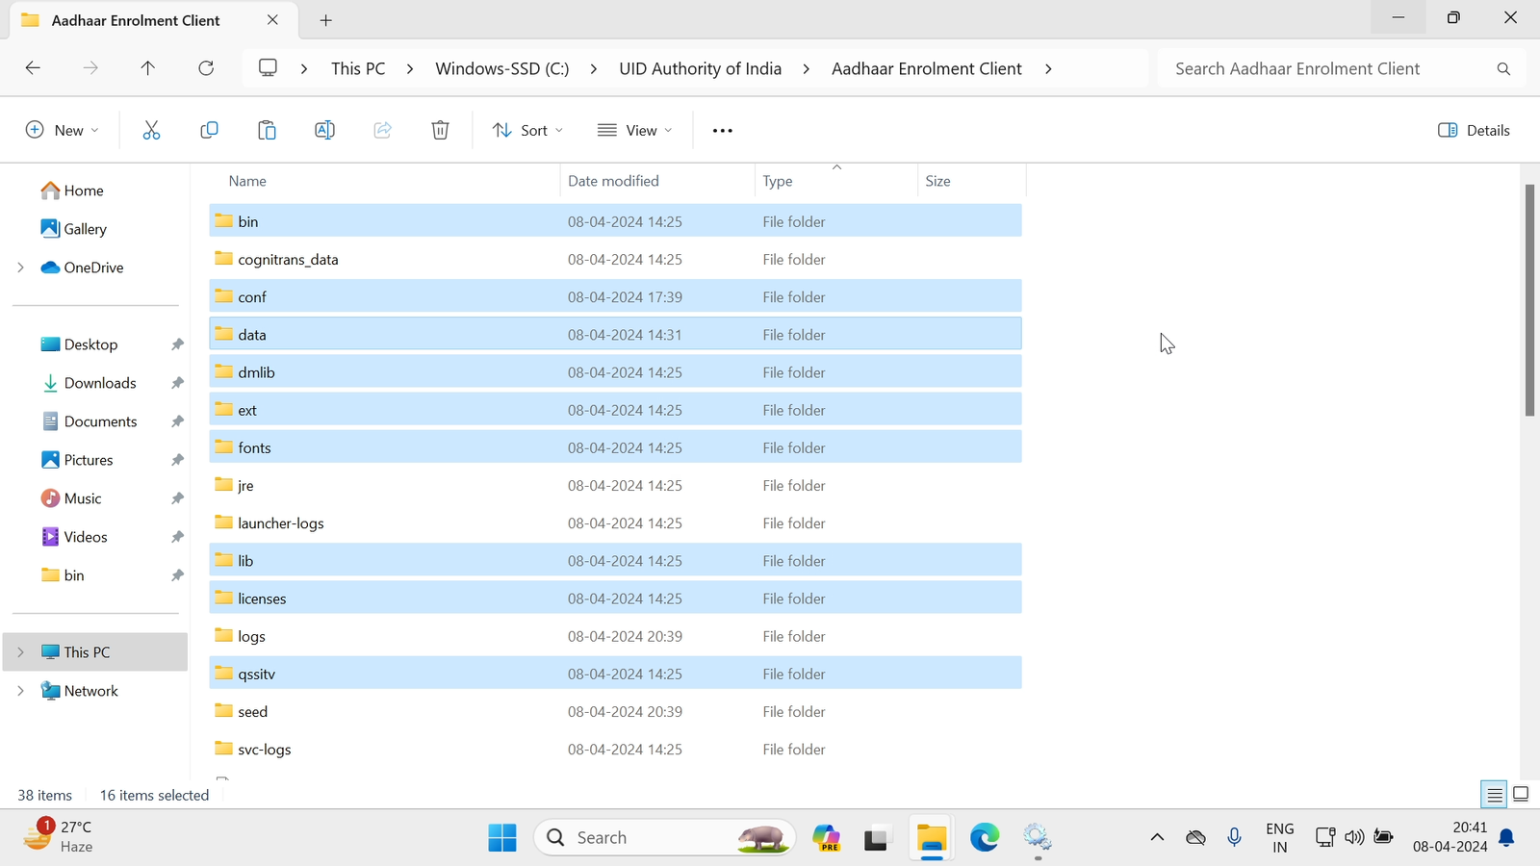Sort by Name column header

point(247,181)
